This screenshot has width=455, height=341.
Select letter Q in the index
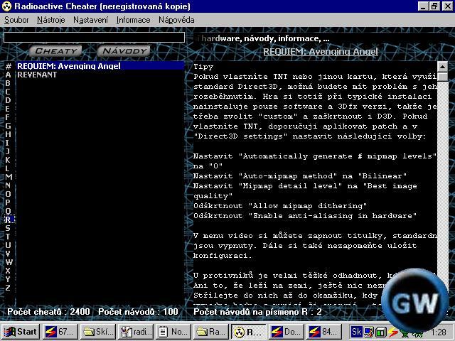coord(8,211)
